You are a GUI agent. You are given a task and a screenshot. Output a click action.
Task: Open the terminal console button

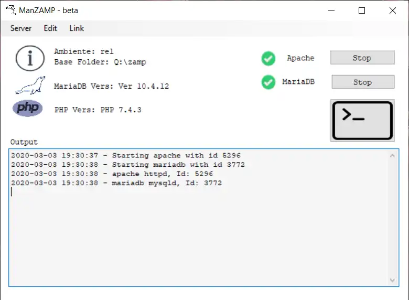point(362,121)
